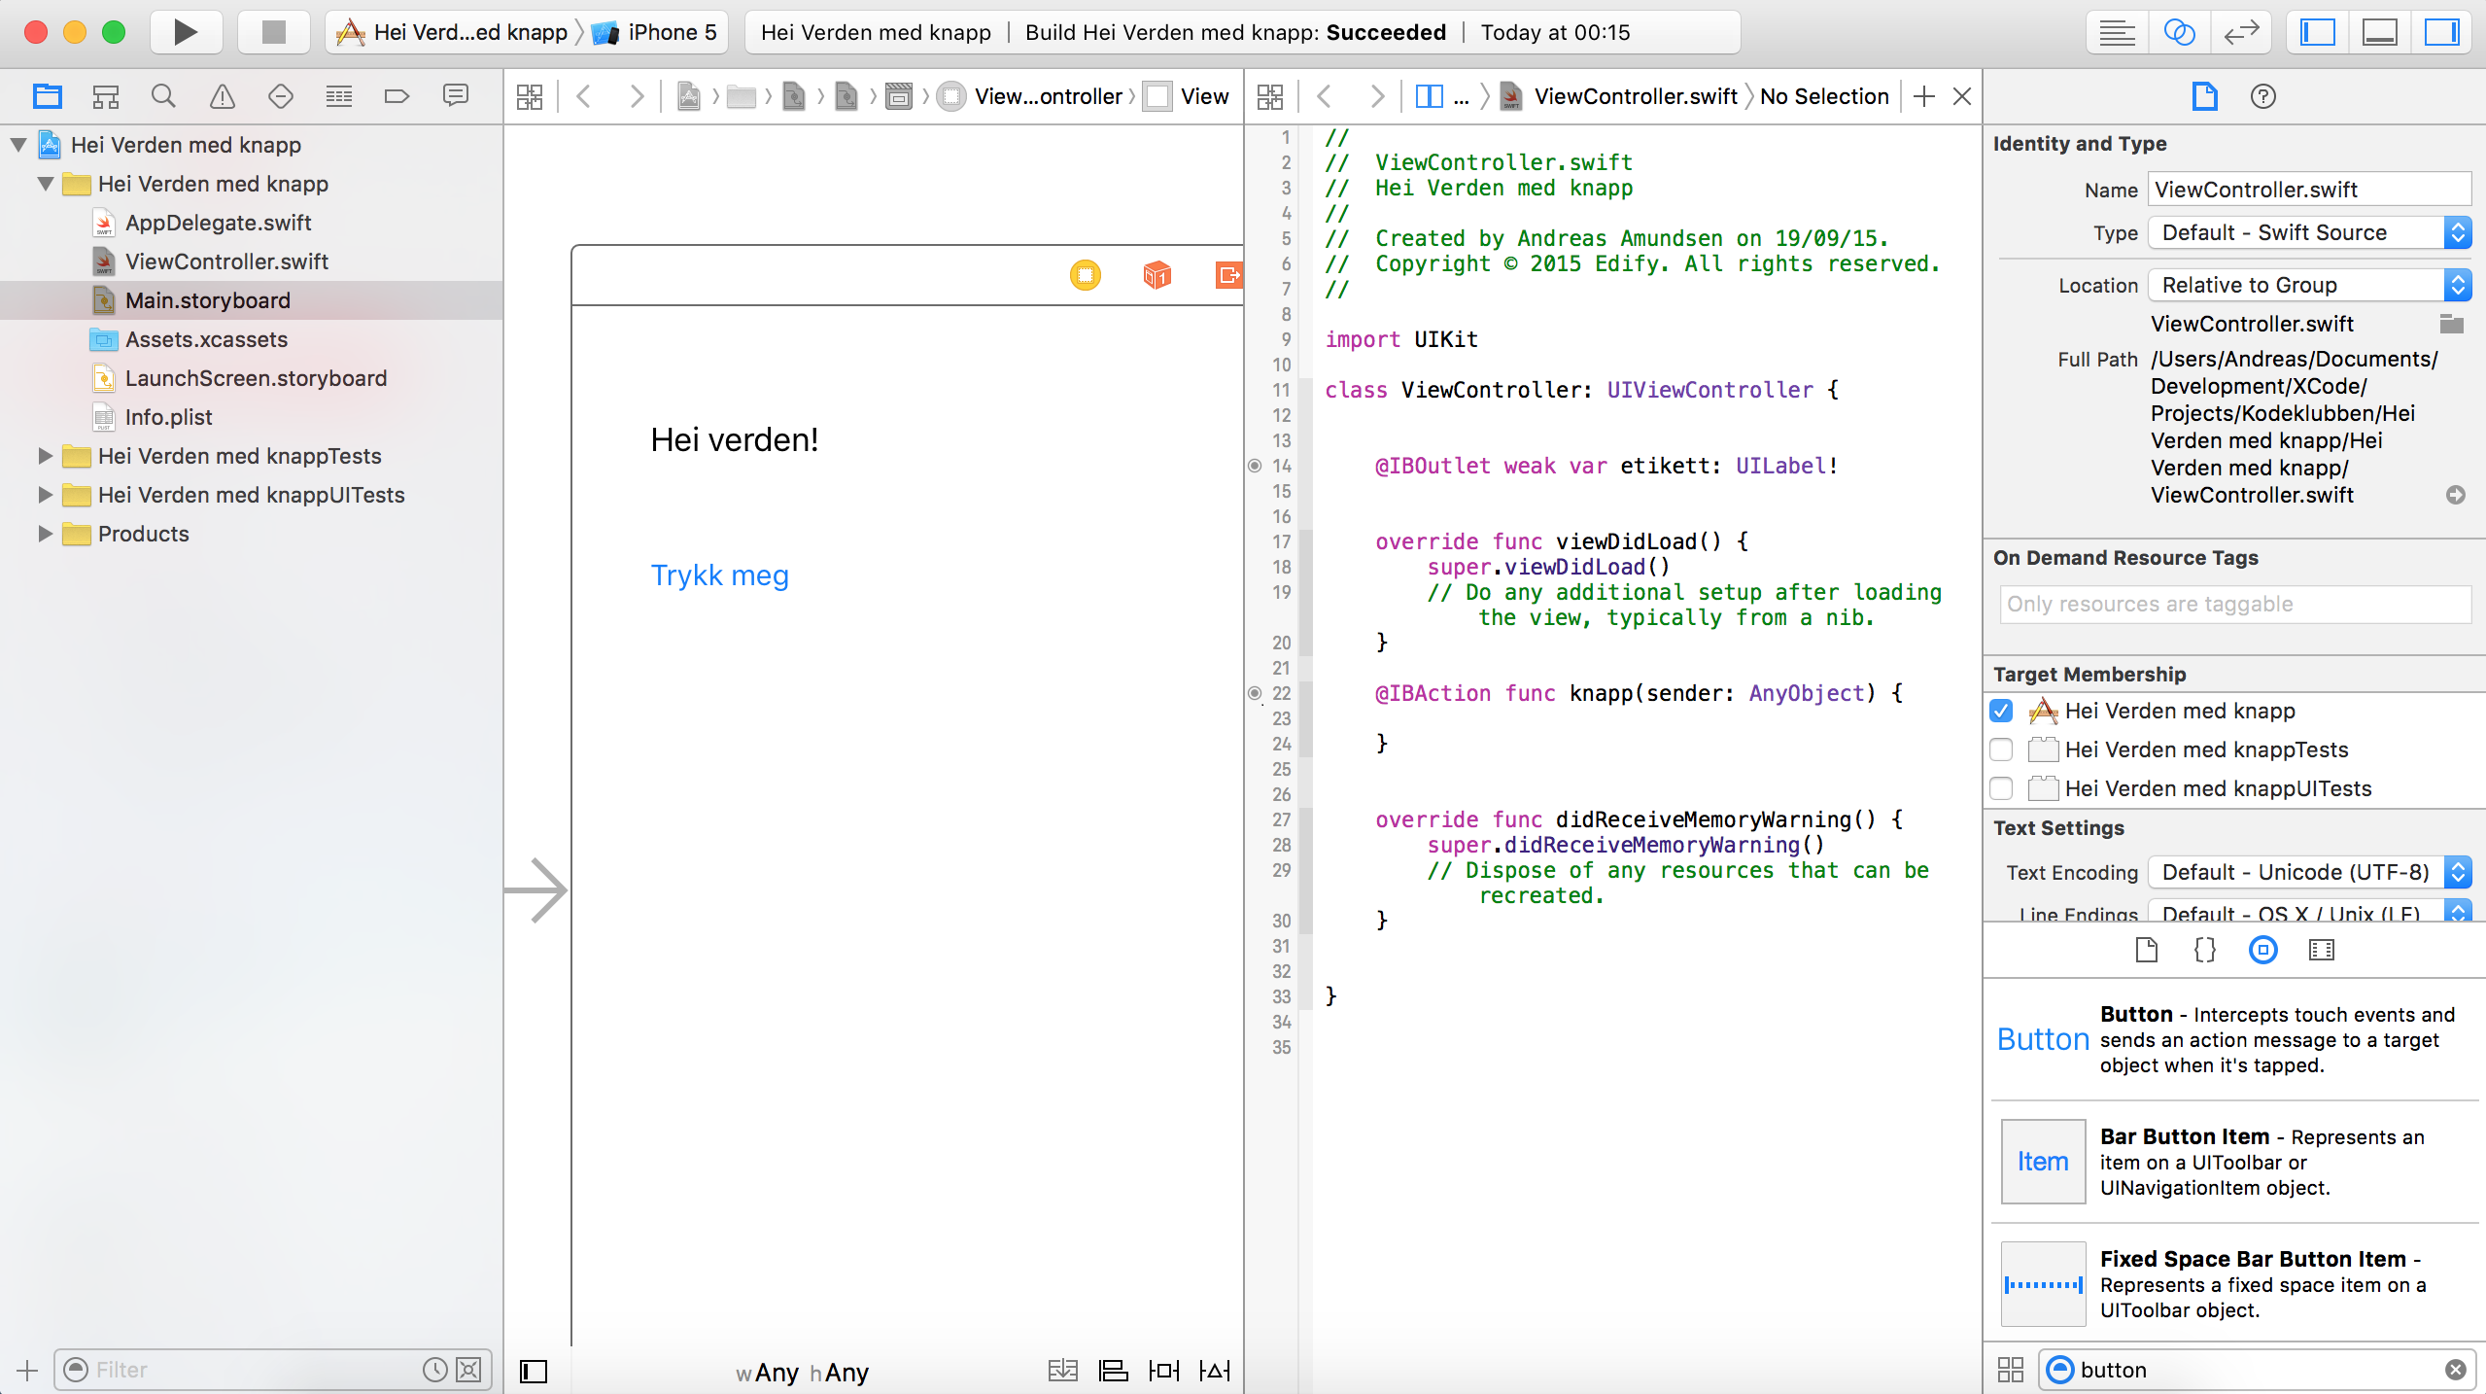Open Assets.xcassets in the navigator
The width and height of the screenshot is (2486, 1394).
tap(206, 339)
